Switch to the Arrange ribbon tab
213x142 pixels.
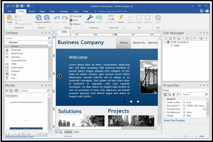coord(64,11)
